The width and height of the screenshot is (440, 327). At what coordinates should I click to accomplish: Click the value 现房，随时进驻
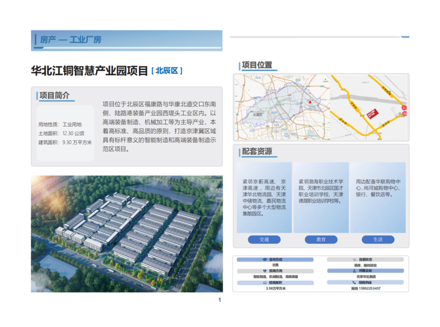click(x=365, y=265)
